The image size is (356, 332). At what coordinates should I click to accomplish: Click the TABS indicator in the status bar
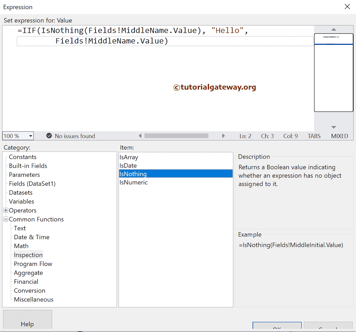[314, 136]
